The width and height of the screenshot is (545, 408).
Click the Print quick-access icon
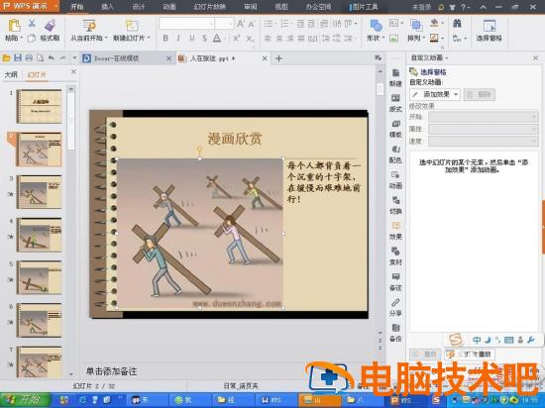[x=29, y=58]
